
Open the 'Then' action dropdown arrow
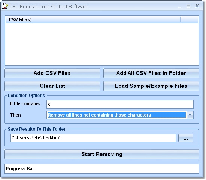tap(190, 115)
